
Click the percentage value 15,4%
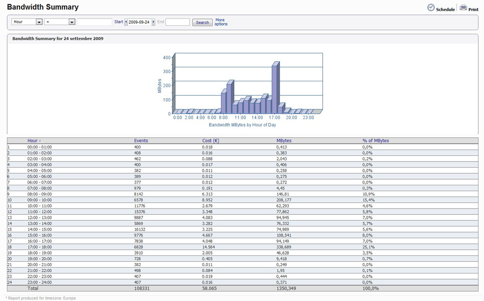[x=368, y=200]
